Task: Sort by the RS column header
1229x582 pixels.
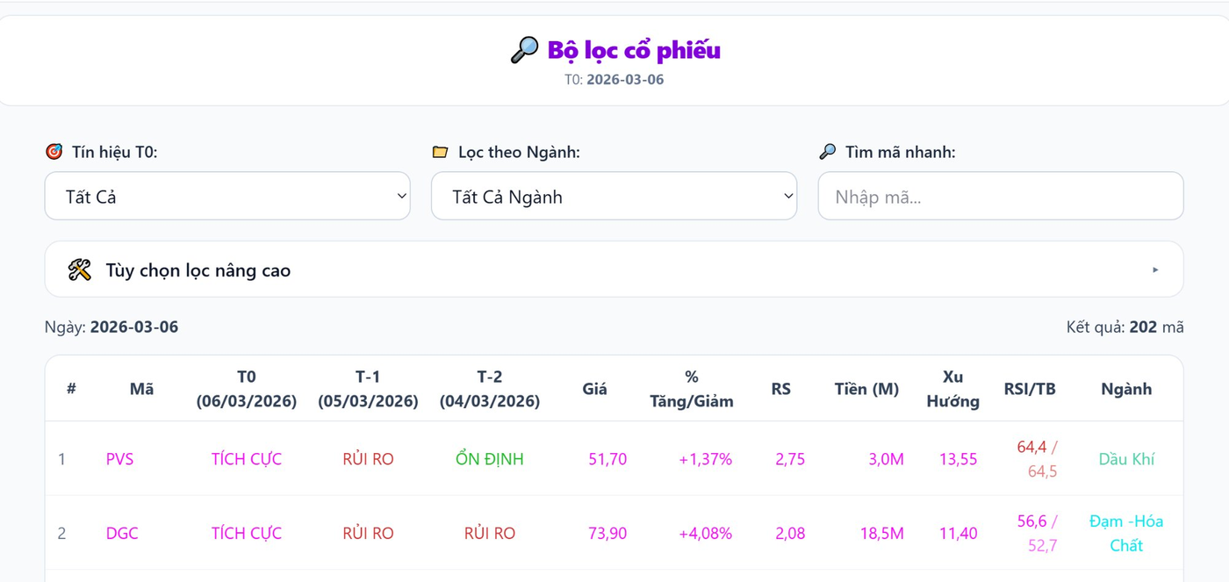Action: point(780,389)
